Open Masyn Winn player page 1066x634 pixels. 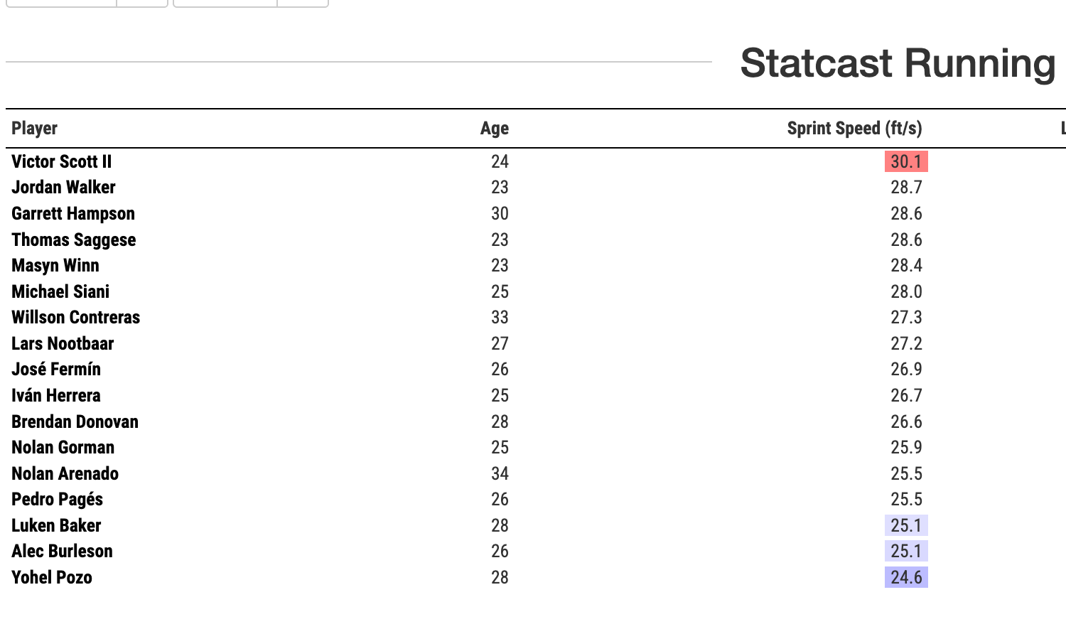(55, 265)
